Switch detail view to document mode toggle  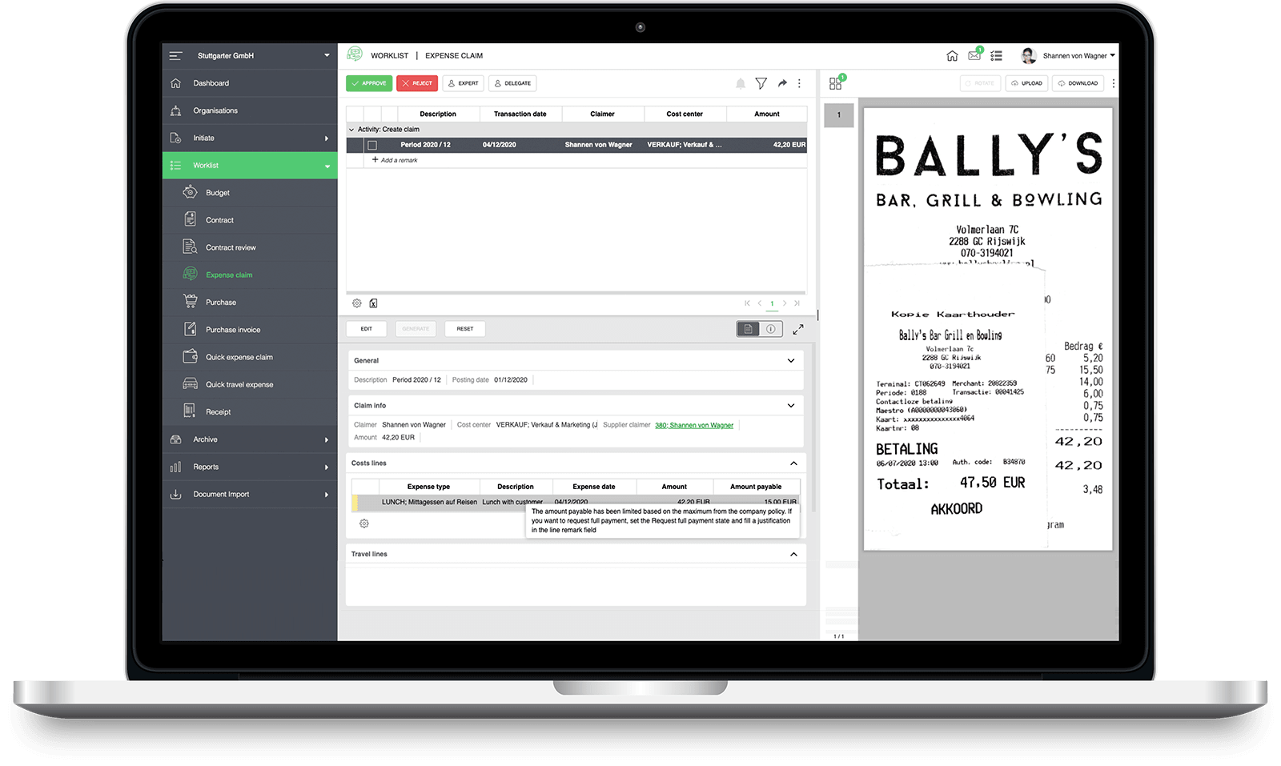pos(748,329)
